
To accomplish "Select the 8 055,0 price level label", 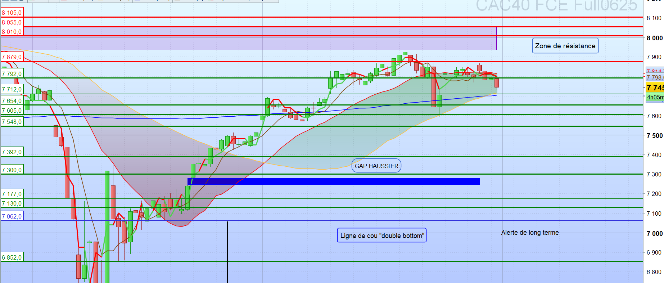I will [12, 22].
